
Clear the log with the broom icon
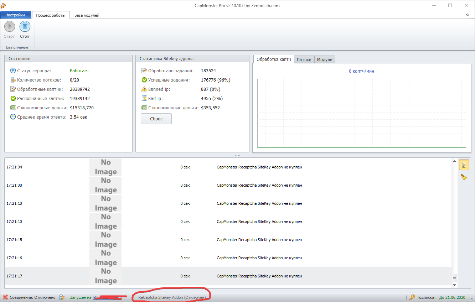coord(464,177)
